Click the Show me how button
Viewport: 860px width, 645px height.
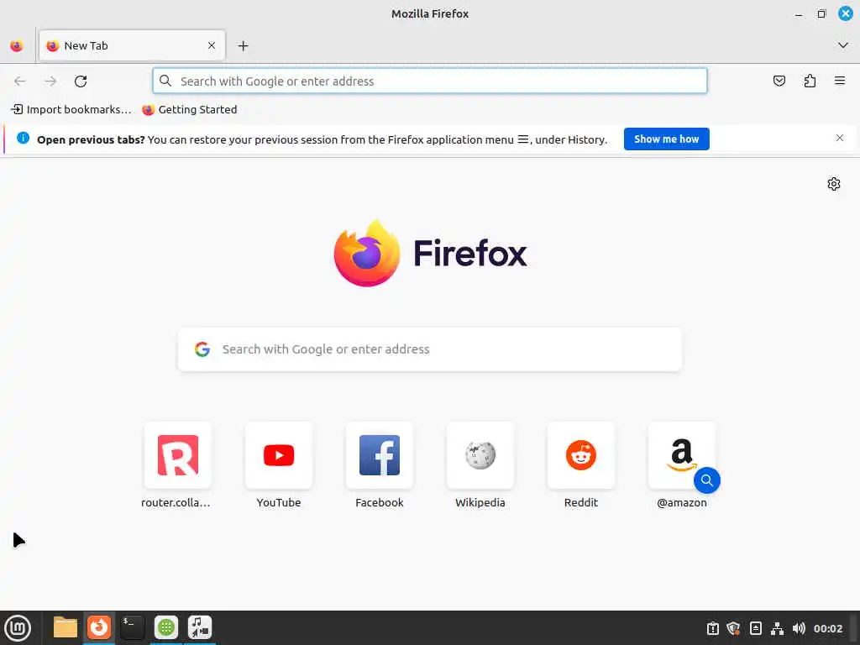(666, 139)
